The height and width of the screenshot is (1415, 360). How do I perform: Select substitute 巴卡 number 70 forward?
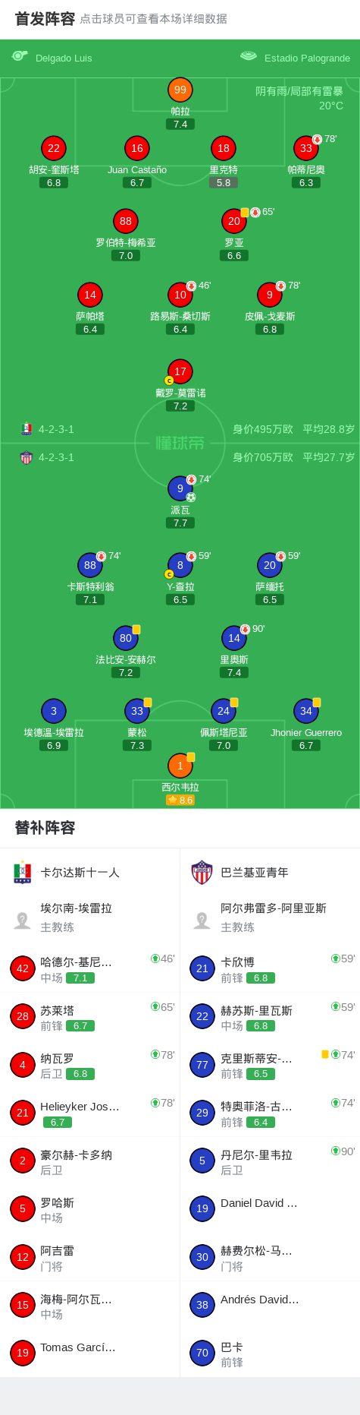(270, 1353)
